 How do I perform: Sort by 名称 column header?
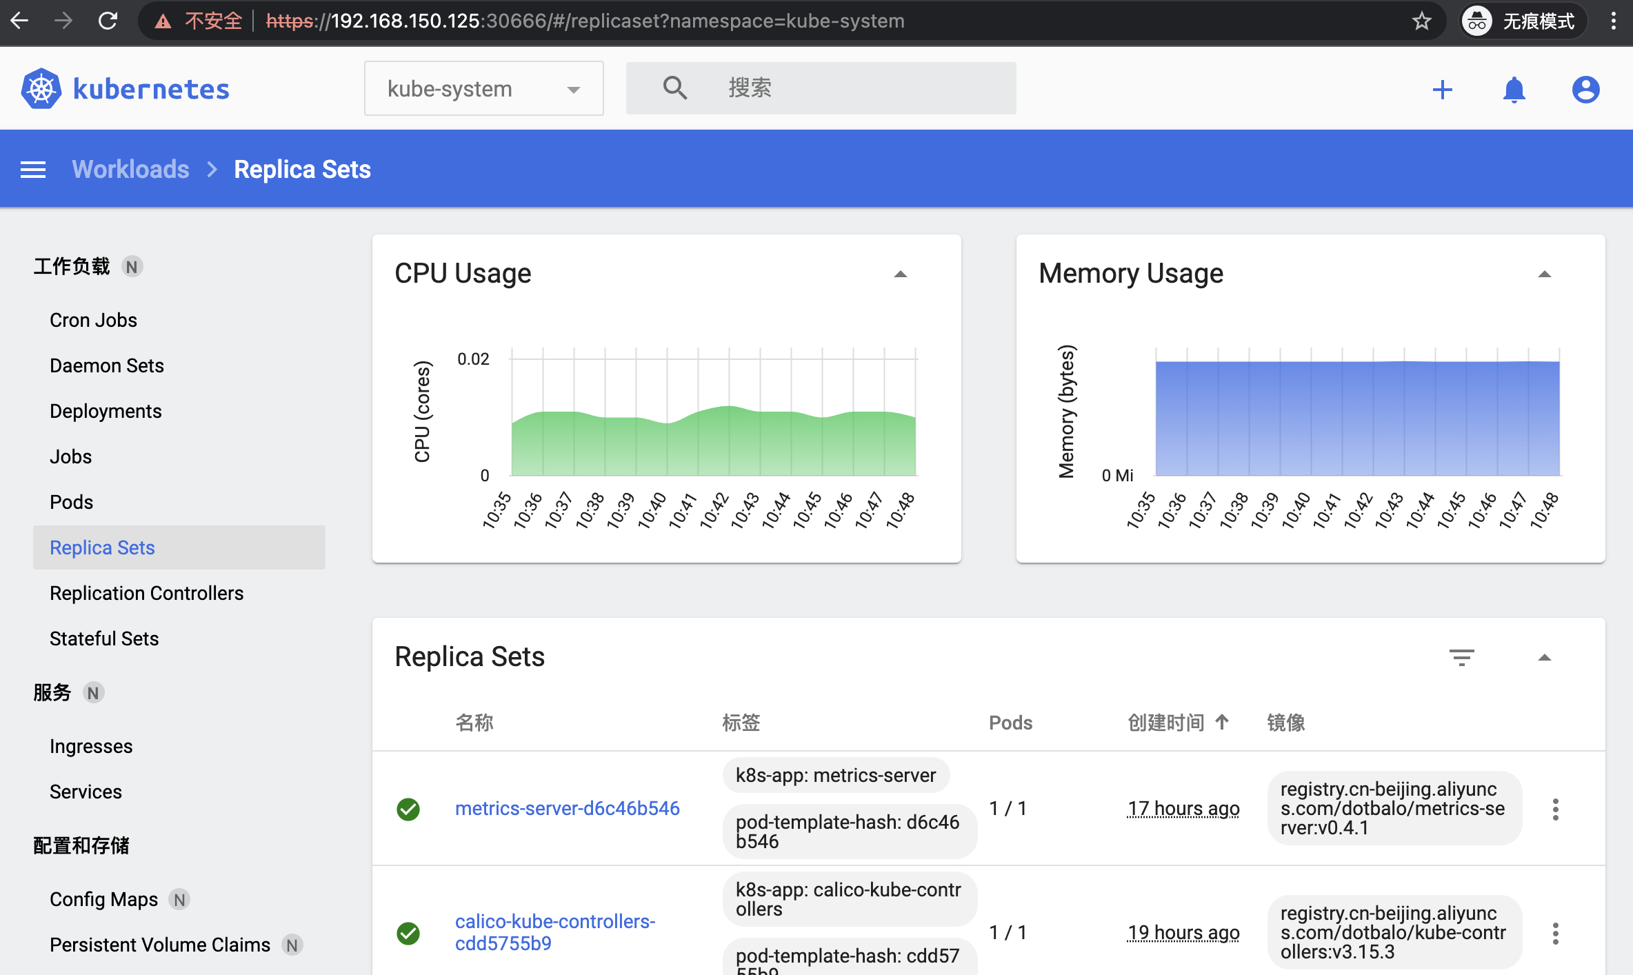pos(474,723)
